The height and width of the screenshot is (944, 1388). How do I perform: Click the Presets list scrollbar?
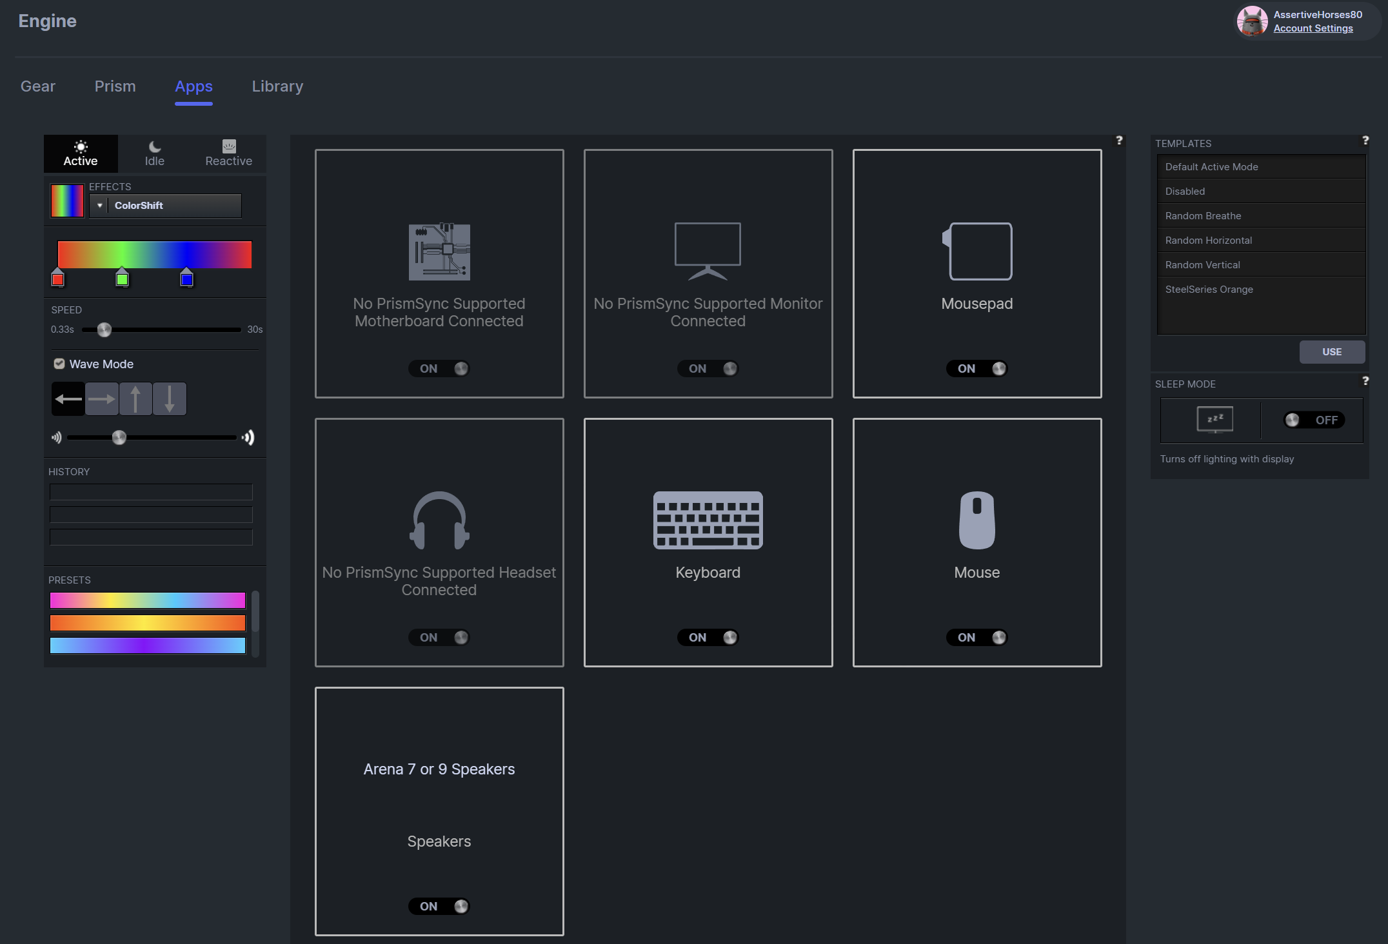255,611
